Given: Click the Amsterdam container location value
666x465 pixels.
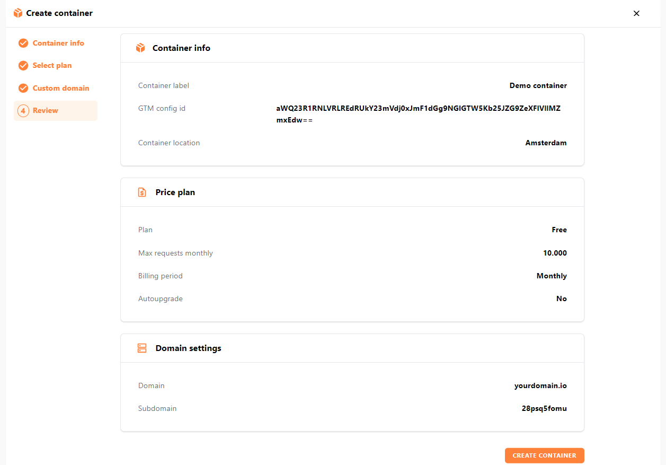Looking at the screenshot, I should click(546, 143).
